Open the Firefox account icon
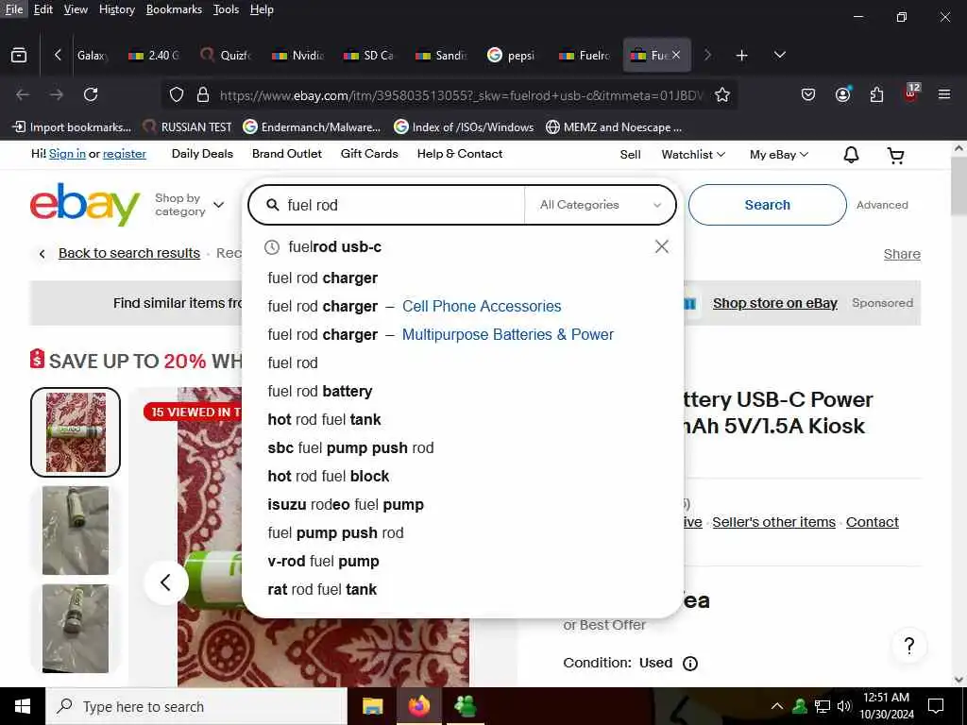 pos(842,95)
